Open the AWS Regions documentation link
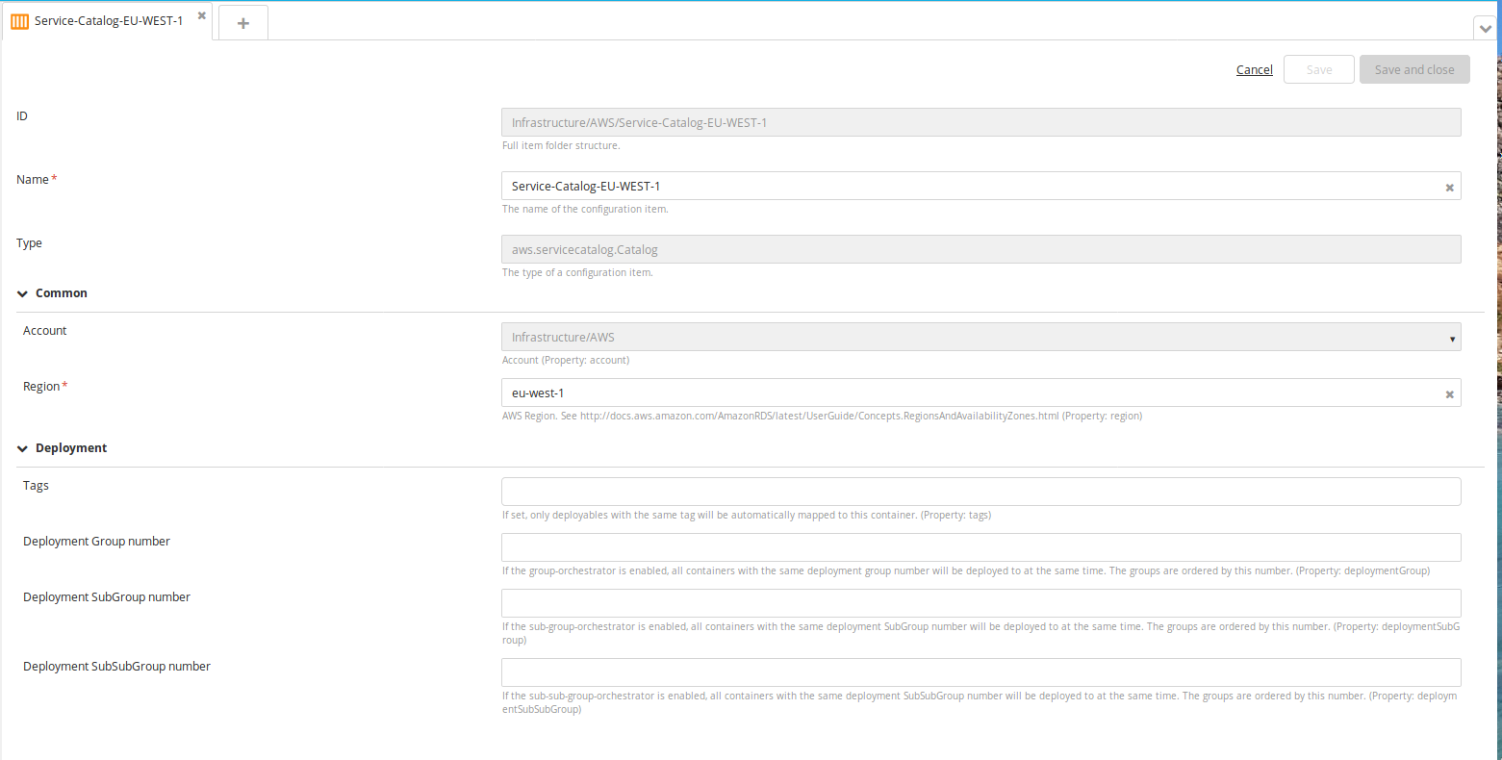The height and width of the screenshot is (760, 1502). [819, 417]
